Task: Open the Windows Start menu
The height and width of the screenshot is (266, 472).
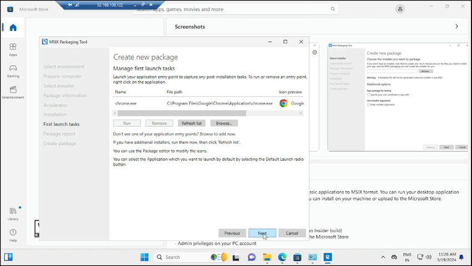Action: point(144,257)
